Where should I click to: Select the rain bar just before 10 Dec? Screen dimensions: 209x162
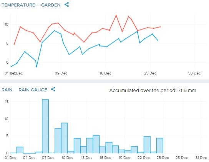click(65, 138)
